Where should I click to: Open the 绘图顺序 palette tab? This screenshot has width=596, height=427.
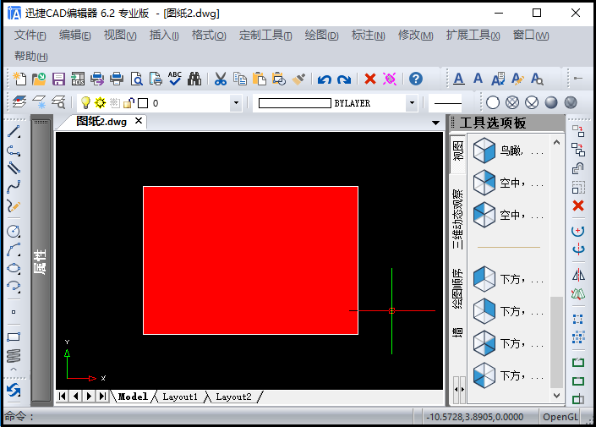coord(457,288)
